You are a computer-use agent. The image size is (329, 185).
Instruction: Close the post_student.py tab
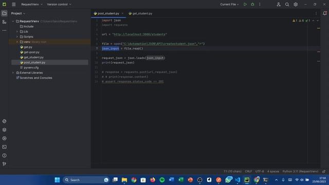pos(122,13)
